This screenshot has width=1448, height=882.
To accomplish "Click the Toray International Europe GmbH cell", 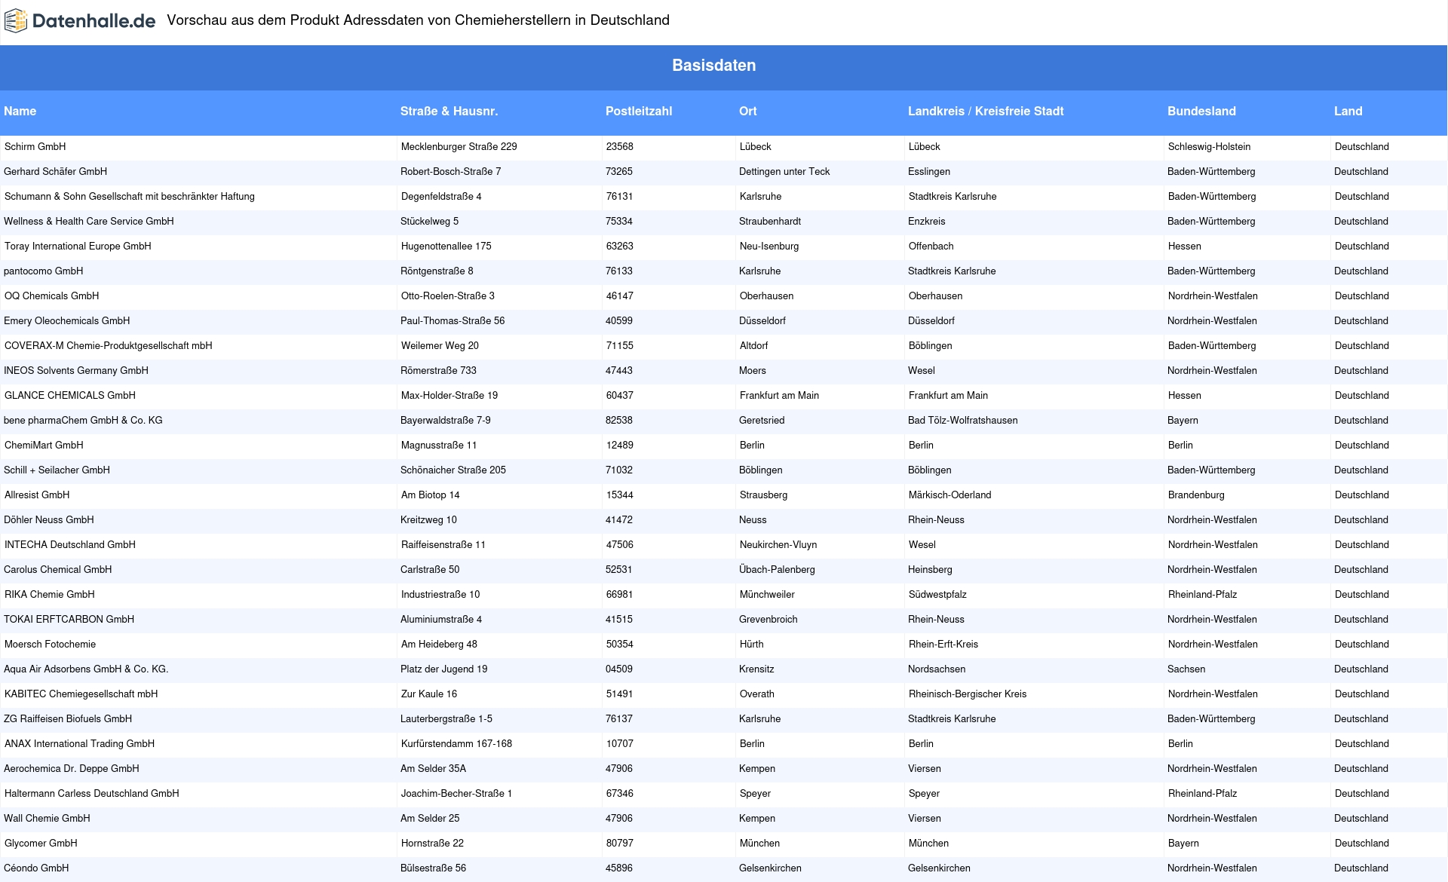I will pyautogui.click(x=78, y=247).
